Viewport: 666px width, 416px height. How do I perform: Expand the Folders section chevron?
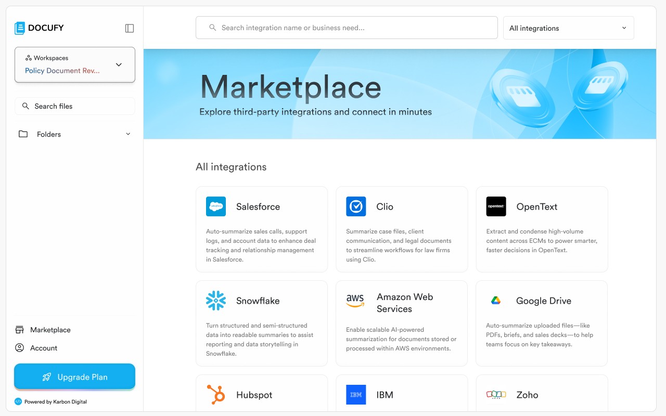[128, 134]
